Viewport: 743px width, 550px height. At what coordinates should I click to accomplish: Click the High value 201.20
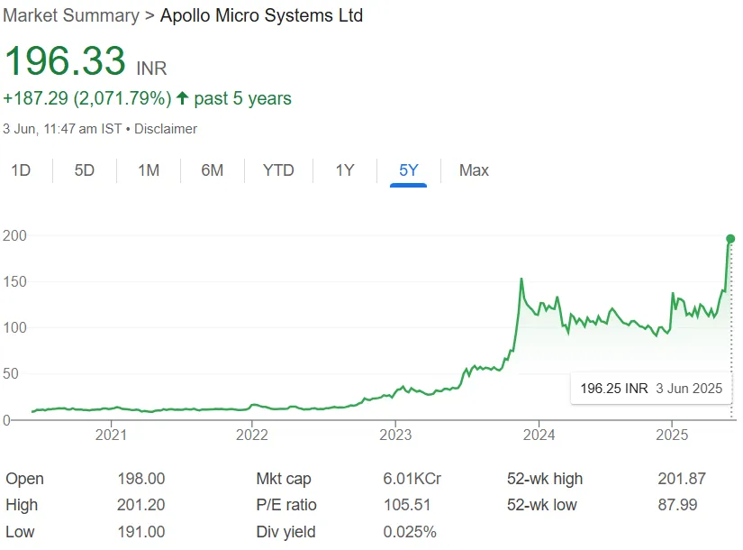click(x=141, y=504)
